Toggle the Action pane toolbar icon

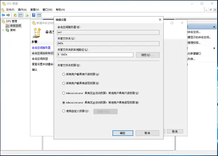pyautogui.click(x=39, y=15)
